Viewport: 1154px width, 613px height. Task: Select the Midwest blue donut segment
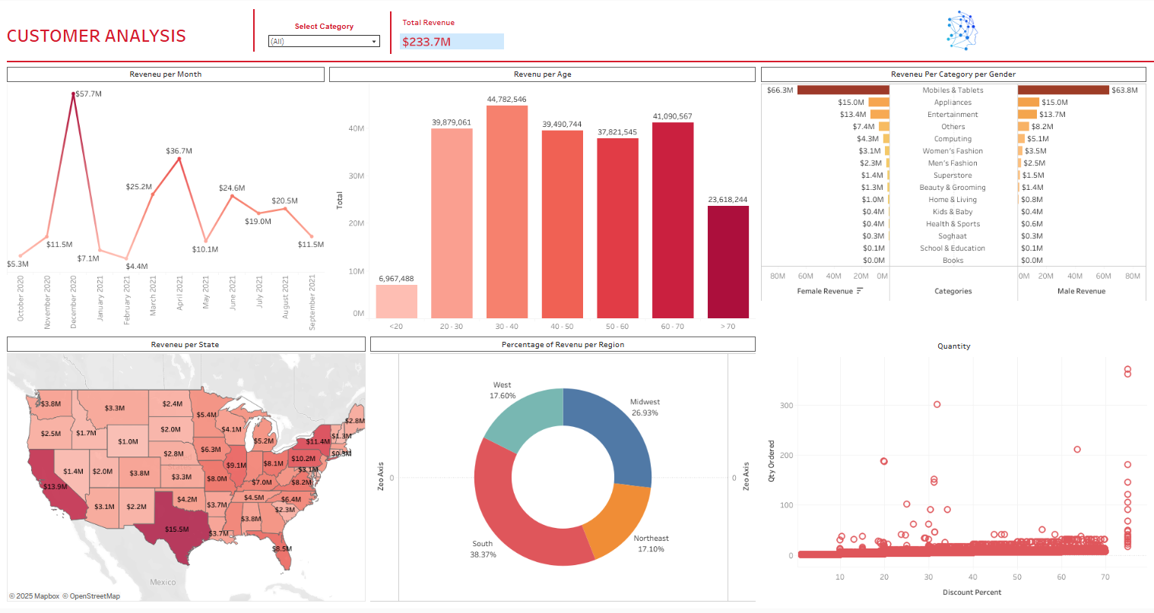point(616,433)
